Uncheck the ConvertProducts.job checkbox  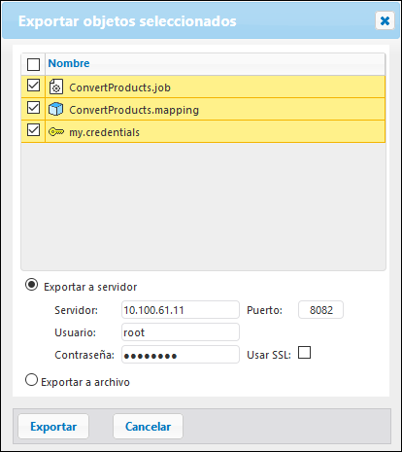tap(33, 86)
